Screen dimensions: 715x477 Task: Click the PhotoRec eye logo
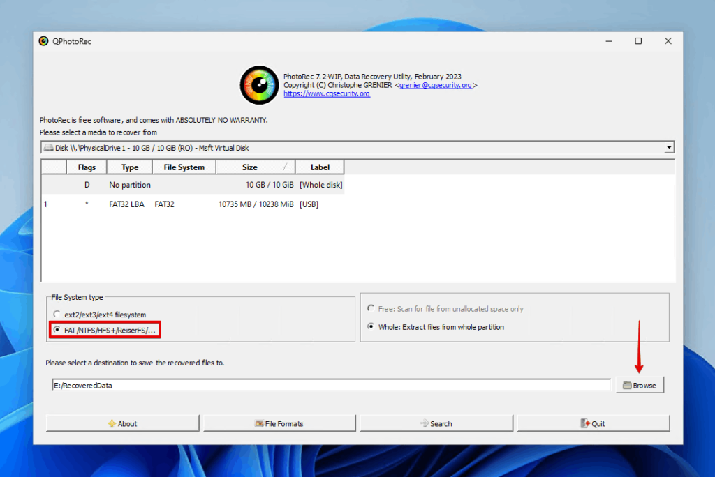[x=258, y=84]
